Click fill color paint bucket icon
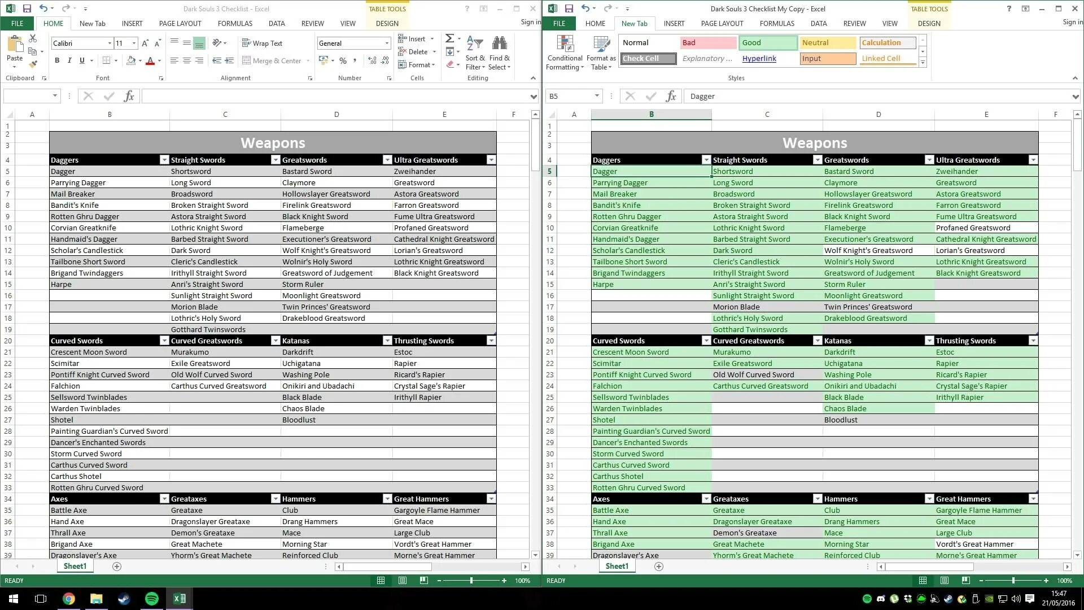The image size is (1084, 610). [x=131, y=60]
